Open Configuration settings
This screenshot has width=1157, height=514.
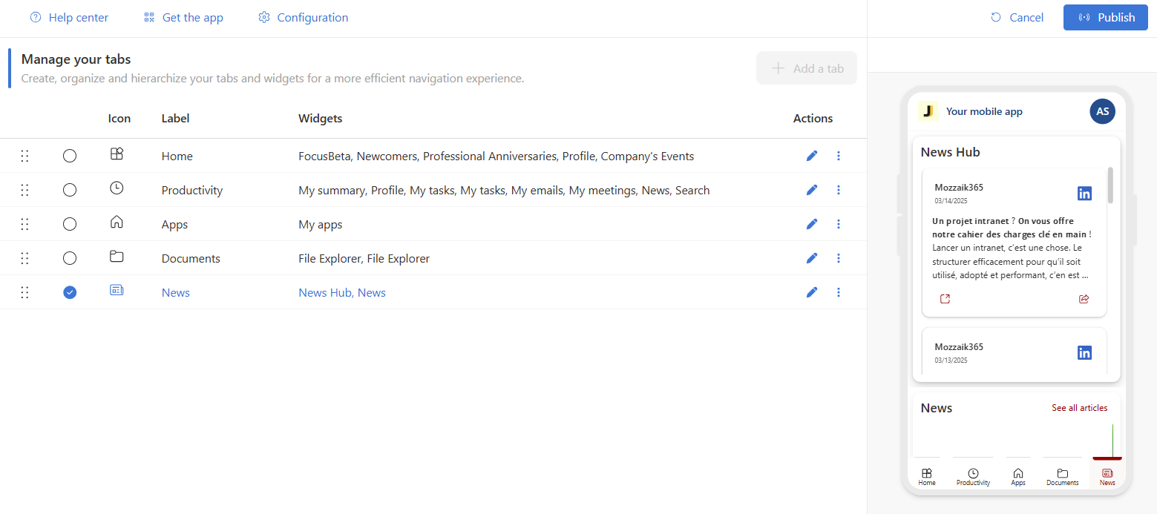303,17
